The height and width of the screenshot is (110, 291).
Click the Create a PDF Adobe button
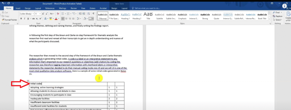tap(288, 17)
